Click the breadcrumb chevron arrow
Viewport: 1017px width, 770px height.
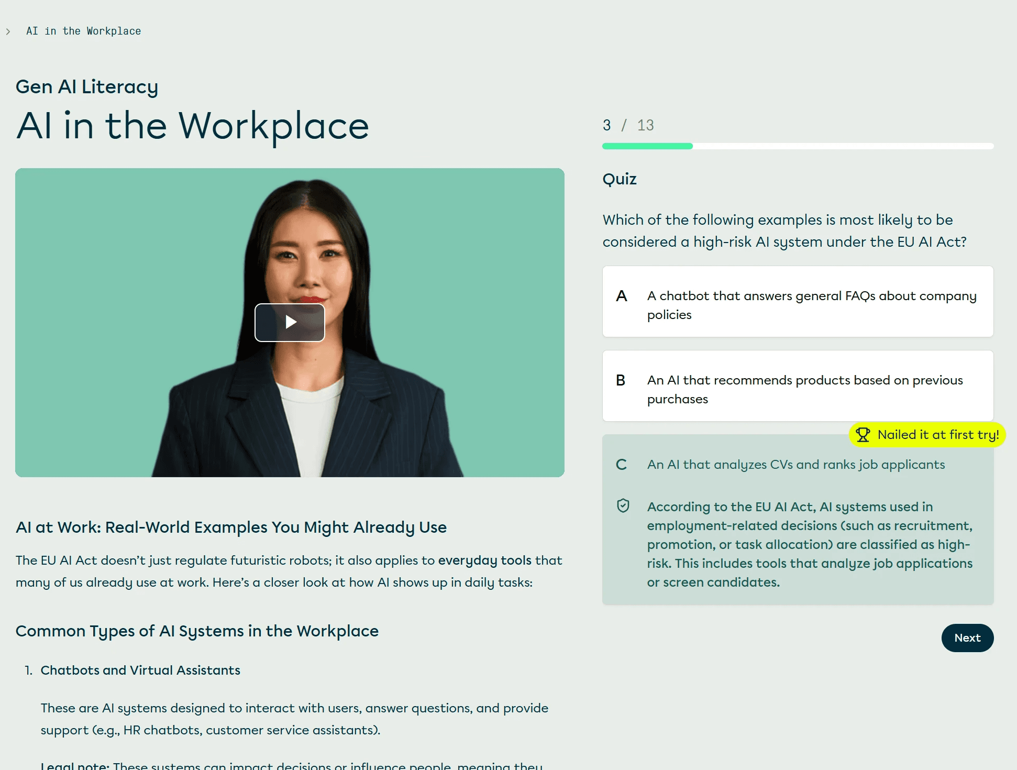coord(8,31)
